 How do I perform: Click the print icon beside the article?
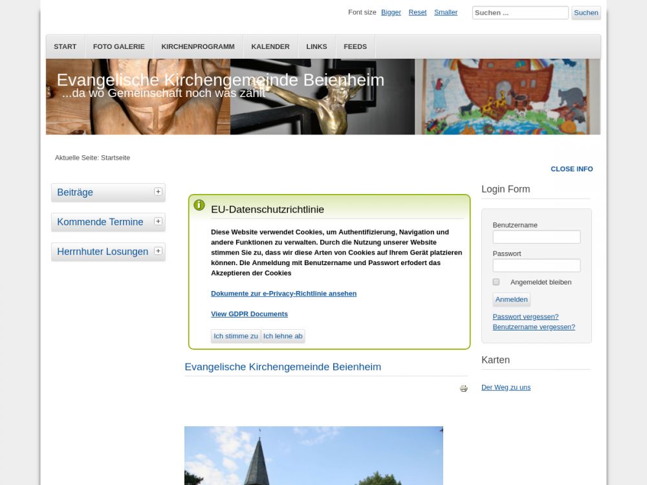tap(463, 389)
